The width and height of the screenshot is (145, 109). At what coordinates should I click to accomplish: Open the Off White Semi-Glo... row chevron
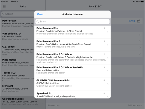point(108,71)
